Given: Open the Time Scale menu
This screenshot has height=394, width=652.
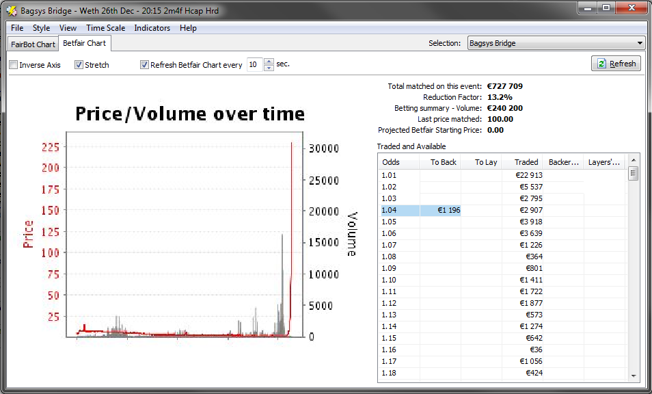Looking at the screenshot, I should (106, 28).
